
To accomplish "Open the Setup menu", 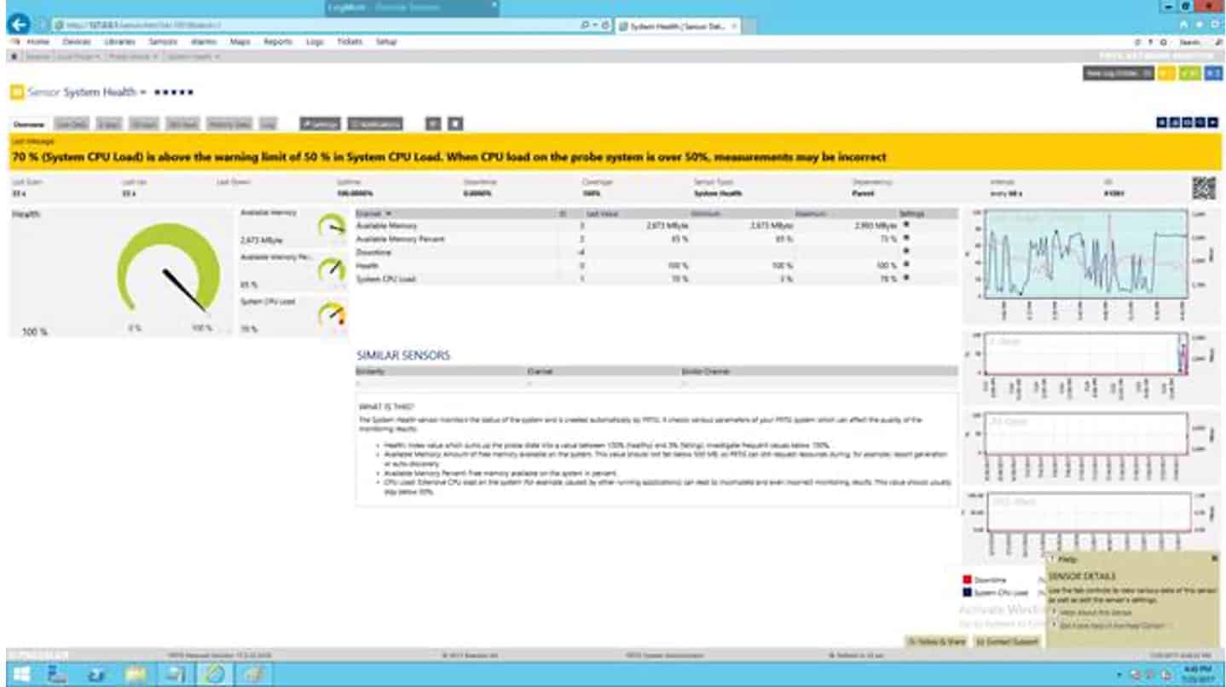I will click(386, 42).
